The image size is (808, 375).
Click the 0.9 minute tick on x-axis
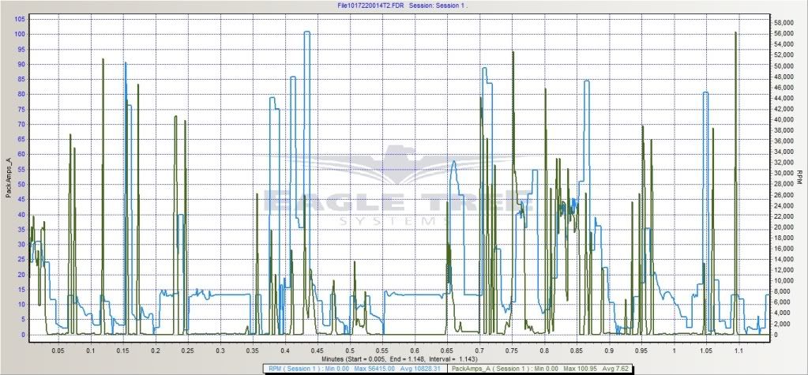[608, 348]
